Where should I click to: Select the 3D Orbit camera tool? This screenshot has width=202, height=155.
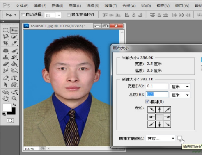(14, 92)
